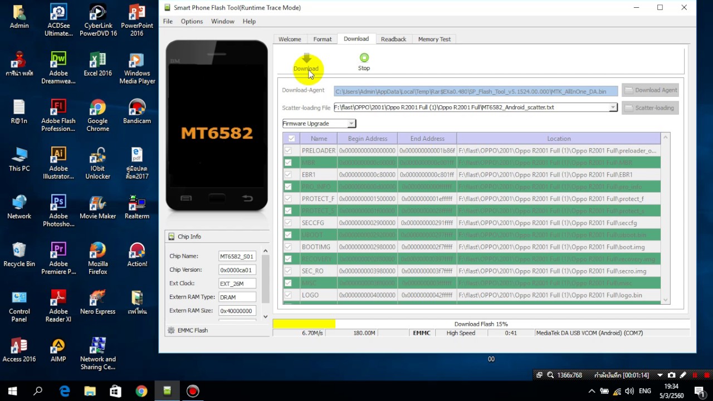This screenshot has width=713, height=401.
Task: Open Movie Maker desktop icon
Action: (x=98, y=207)
